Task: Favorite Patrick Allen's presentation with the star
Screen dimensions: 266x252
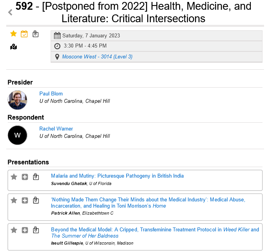Action: (14, 200)
